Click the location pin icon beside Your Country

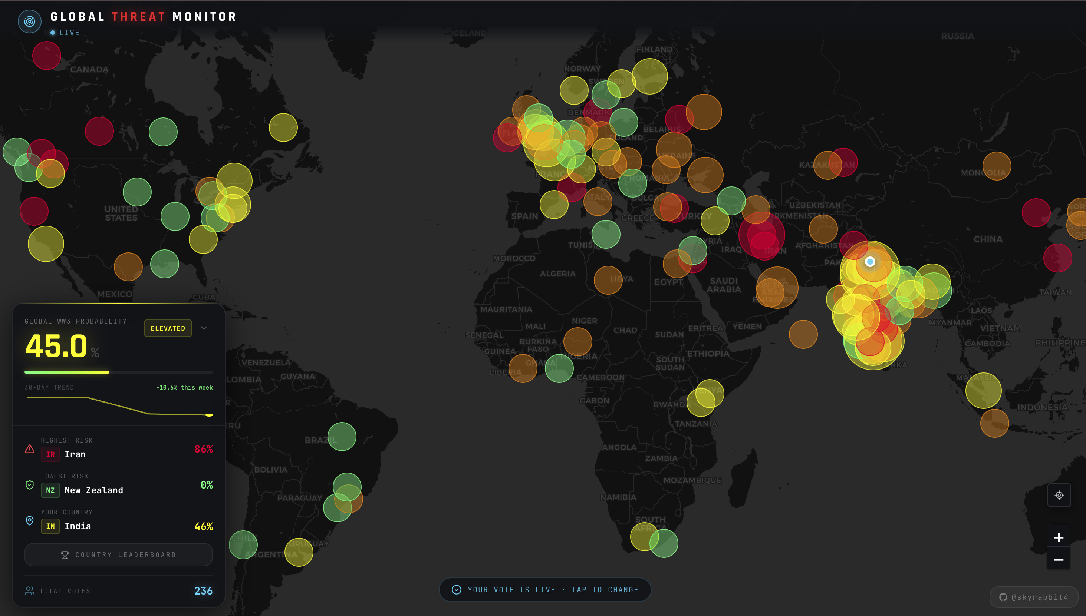click(29, 521)
